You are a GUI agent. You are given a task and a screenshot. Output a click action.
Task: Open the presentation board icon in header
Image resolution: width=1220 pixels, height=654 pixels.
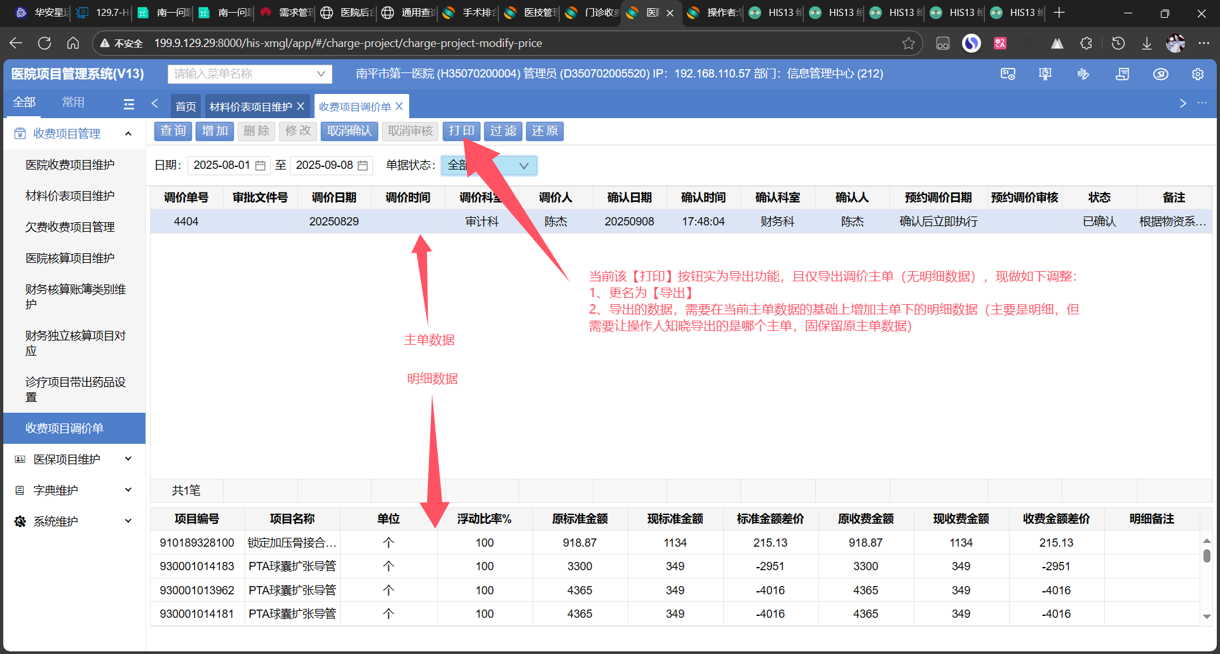pos(1045,74)
